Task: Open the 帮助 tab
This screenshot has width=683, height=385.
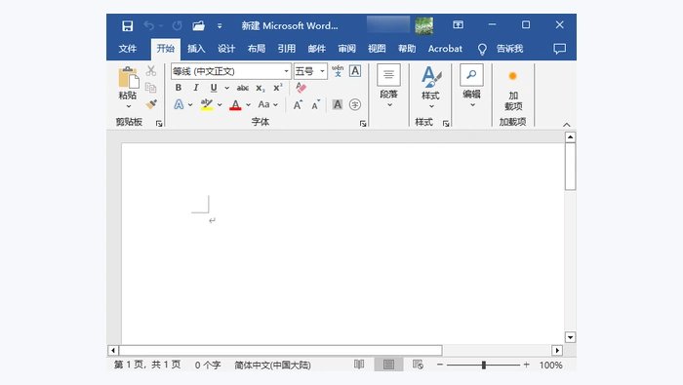Action: click(407, 49)
